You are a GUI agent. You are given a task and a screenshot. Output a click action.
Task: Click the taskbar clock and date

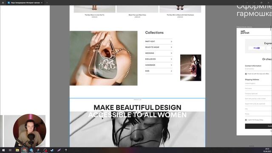[x=267, y=150]
